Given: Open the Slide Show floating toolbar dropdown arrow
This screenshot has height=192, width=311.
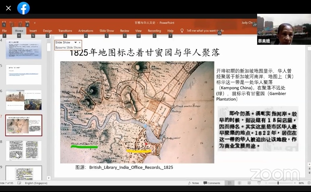Looking at the screenshot, I should click(75, 42).
